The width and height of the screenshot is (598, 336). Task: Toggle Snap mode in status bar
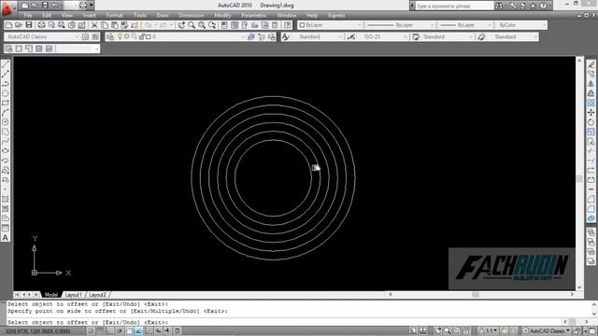coord(91,331)
